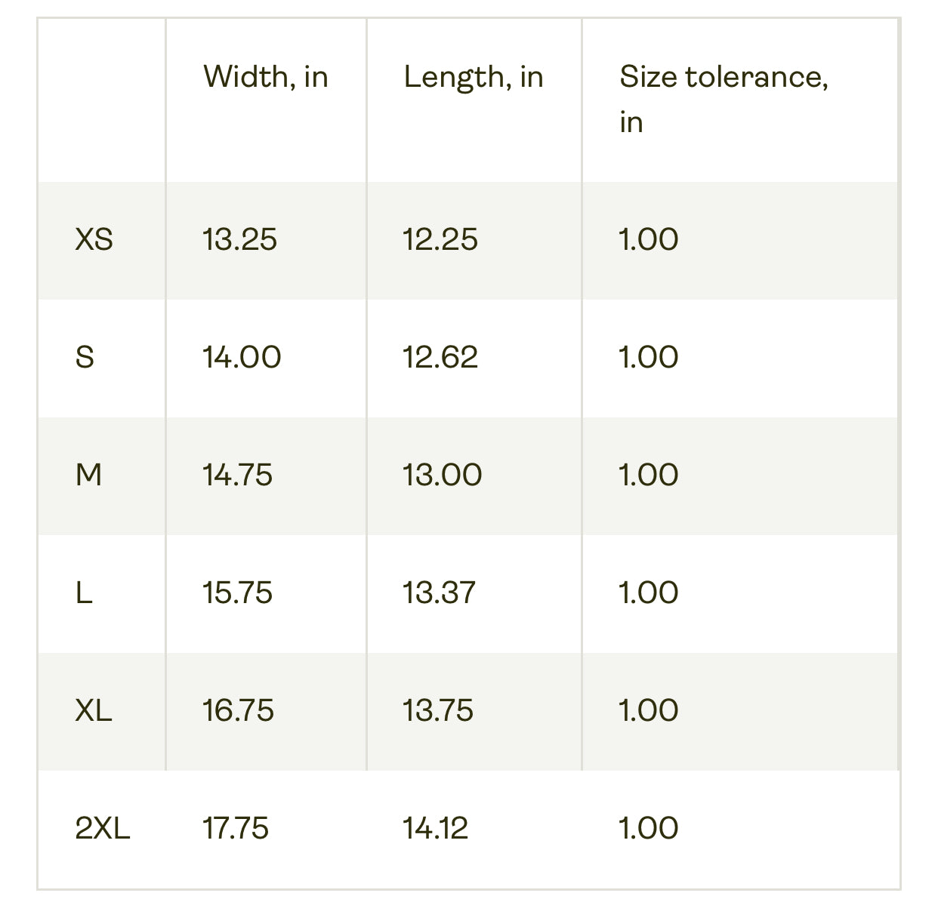
Task: Click the S length value 12.62
Action: click(x=440, y=357)
